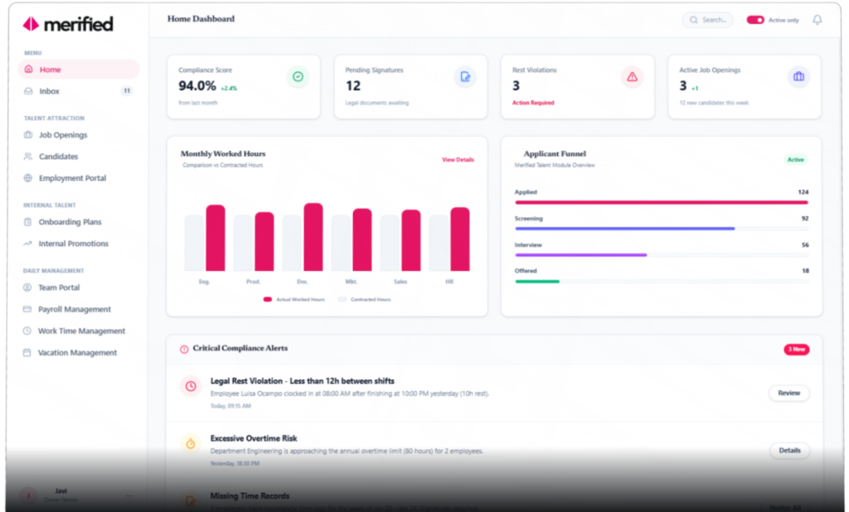
Task: Open View Details link on Monthly Worked Hours
Action: point(458,159)
